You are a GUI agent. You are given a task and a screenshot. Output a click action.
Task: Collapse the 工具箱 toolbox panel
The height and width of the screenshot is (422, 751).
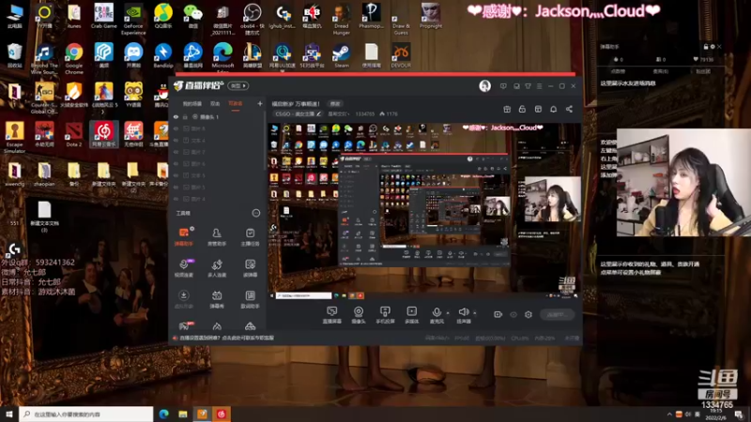click(255, 213)
